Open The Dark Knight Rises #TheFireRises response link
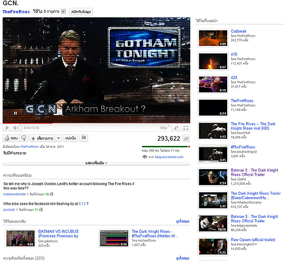The height and width of the screenshot is (261, 284). coord(155,234)
